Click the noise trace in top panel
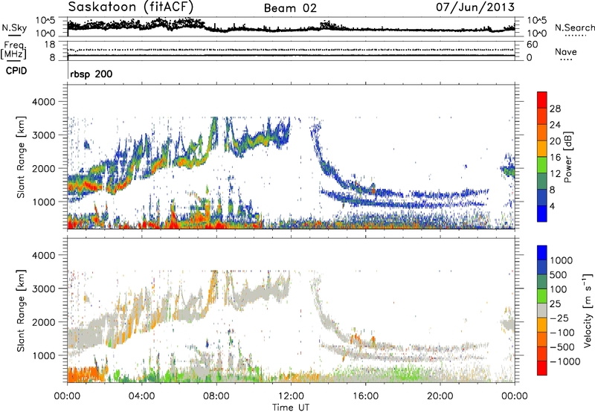This screenshot has height=412, width=595. coord(291,28)
